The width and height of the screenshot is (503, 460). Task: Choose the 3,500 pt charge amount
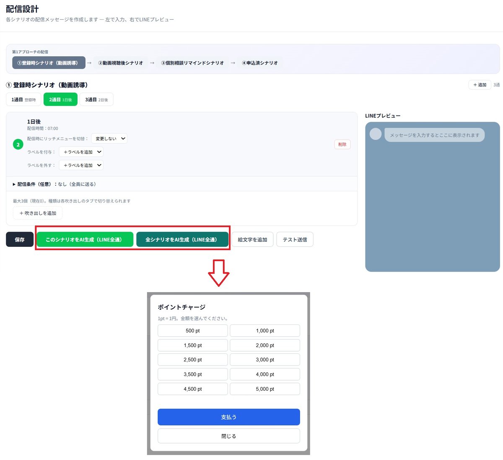[x=193, y=374]
